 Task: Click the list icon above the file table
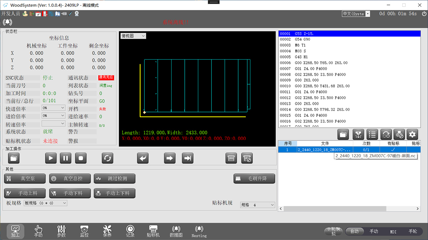click(372, 134)
